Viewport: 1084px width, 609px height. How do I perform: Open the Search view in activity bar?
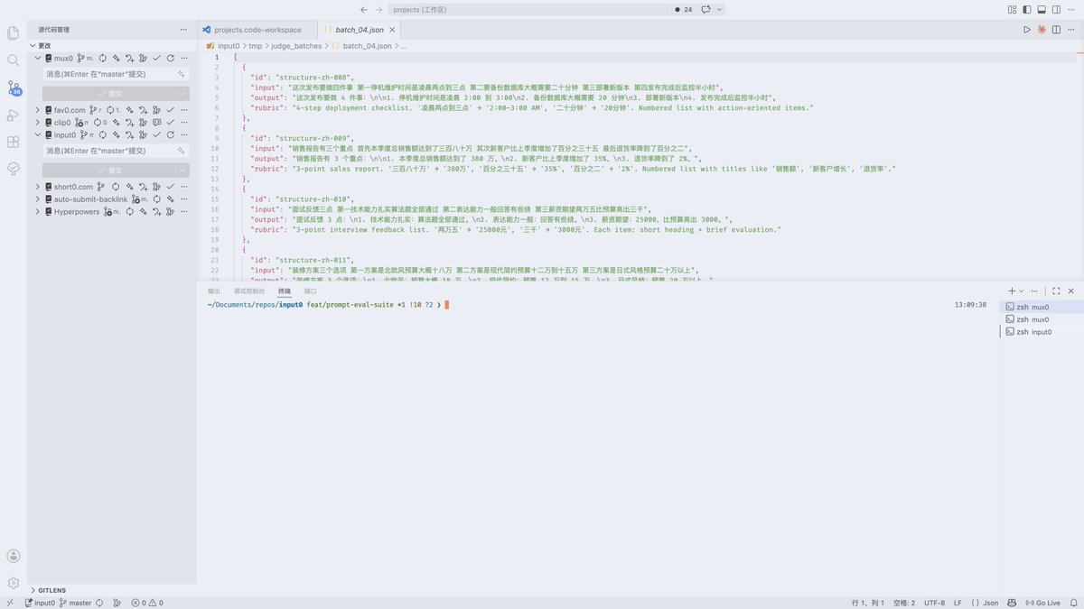click(14, 60)
